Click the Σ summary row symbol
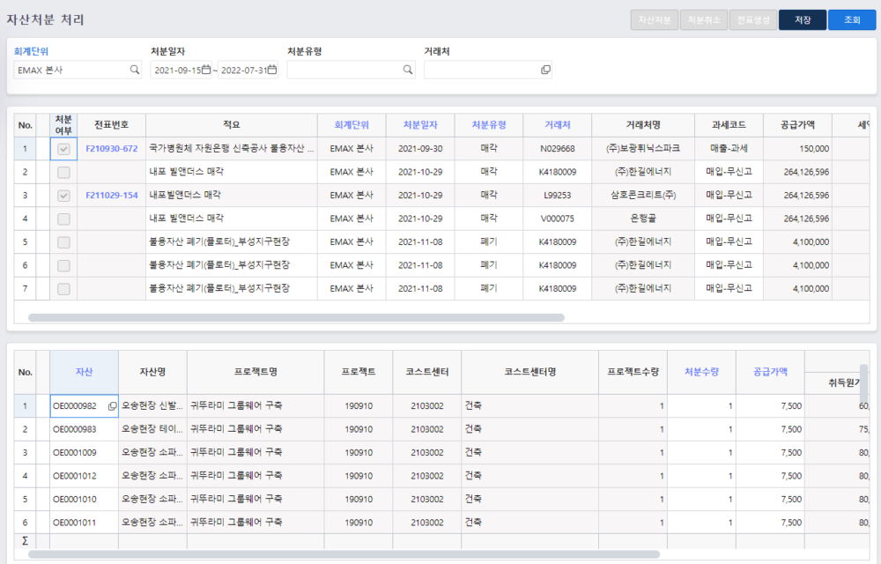The image size is (881, 564). [24, 539]
